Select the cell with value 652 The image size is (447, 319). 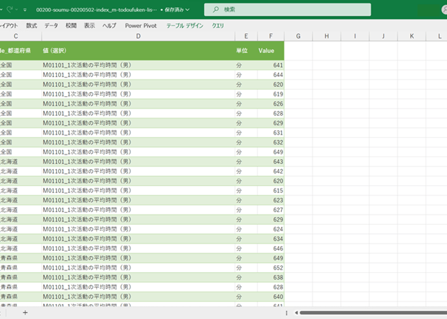click(270, 268)
